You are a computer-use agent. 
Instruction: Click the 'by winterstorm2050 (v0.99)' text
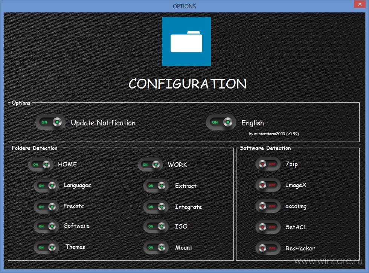(274, 134)
